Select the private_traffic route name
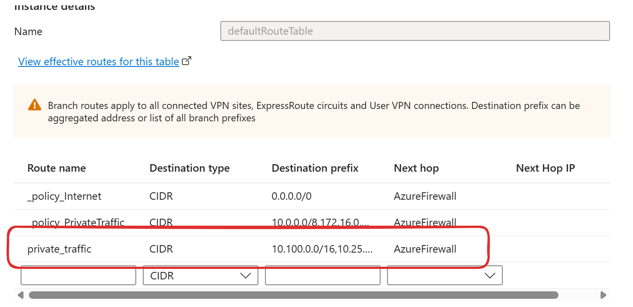Image resolution: width=633 pixels, height=307 pixels. pos(59,249)
